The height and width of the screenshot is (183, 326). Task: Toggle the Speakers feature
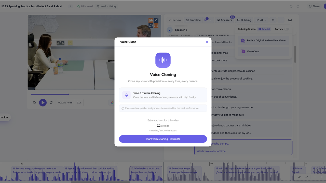pos(224,20)
